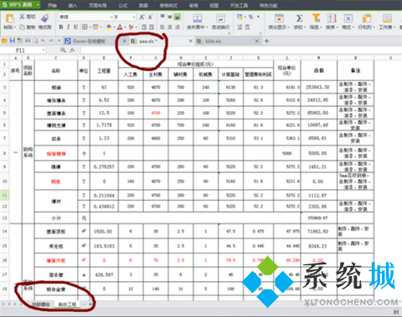Toggle Italic formatting
The height and width of the screenshot is (317, 402).
pos(68,27)
